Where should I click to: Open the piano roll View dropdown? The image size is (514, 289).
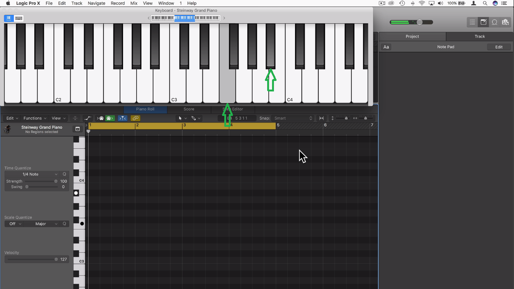58,118
